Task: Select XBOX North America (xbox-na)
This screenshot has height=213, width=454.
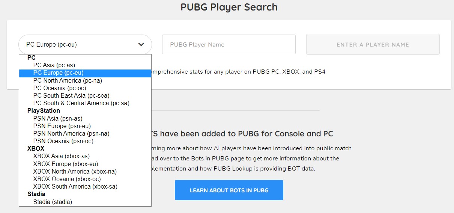Action: (75, 171)
